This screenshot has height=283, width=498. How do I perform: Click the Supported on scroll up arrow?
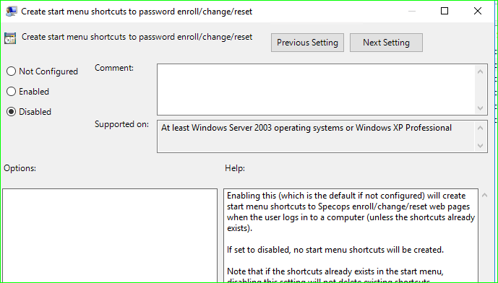click(x=481, y=128)
